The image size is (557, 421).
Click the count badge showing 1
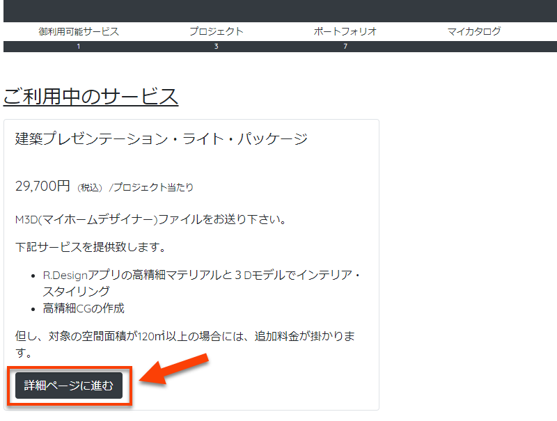(79, 47)
